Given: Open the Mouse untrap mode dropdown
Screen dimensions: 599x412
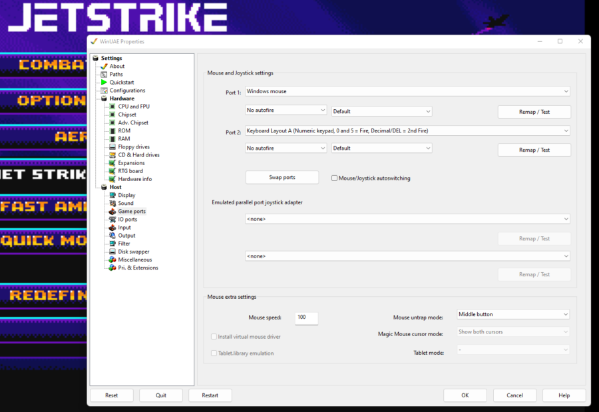Looking at the screenshot, I should pos(513,314).
